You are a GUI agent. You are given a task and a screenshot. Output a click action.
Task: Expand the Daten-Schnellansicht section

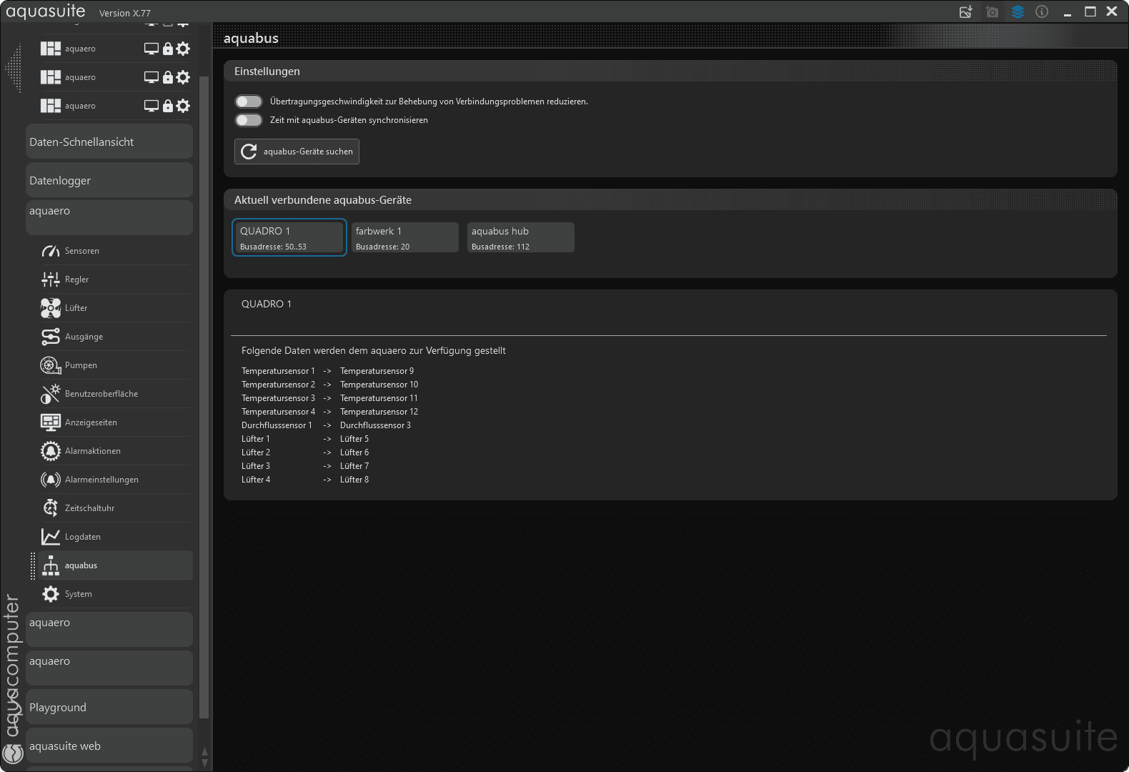pos(109,142)
